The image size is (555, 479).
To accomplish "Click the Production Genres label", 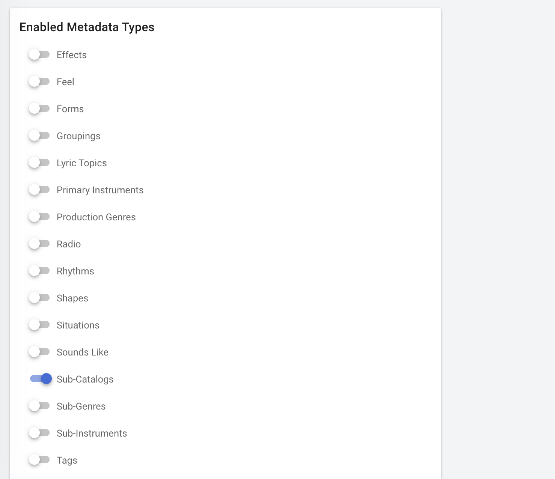I will tap(96, 217).
